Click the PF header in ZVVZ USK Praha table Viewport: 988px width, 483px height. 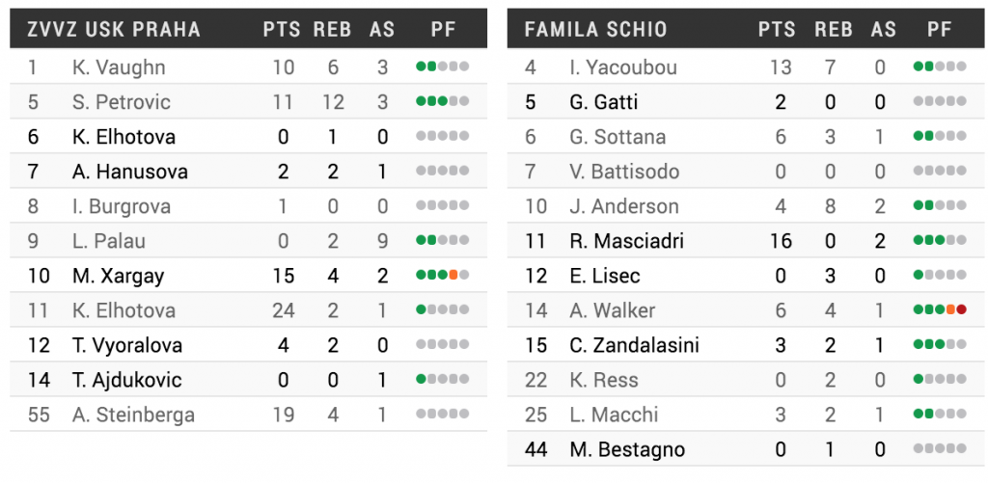pyautogui.click(x=443, y=29)
